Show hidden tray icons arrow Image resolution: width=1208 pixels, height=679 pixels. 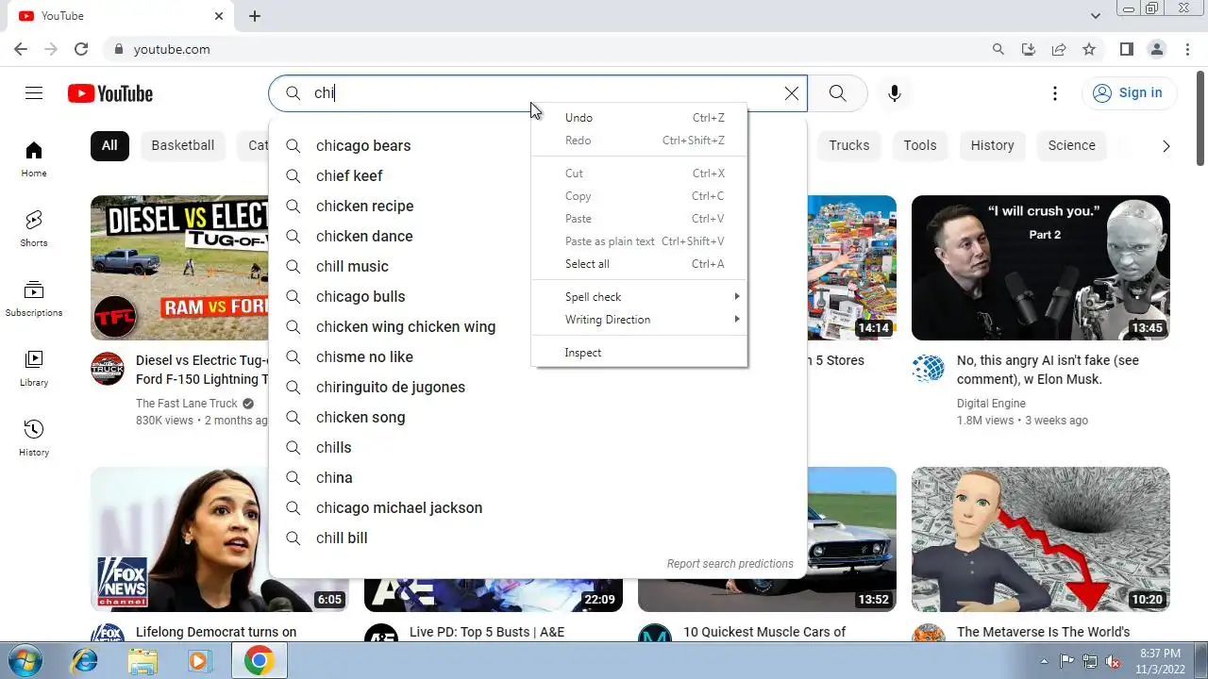[1044, 660]
